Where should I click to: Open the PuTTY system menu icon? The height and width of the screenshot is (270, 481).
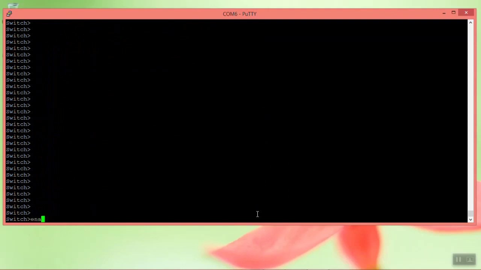pos(9,13)
